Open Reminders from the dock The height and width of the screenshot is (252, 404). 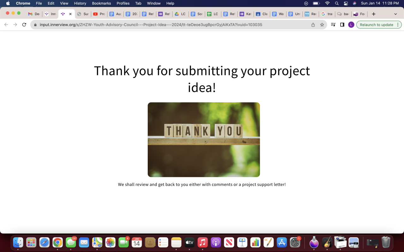tap(163, 243)
